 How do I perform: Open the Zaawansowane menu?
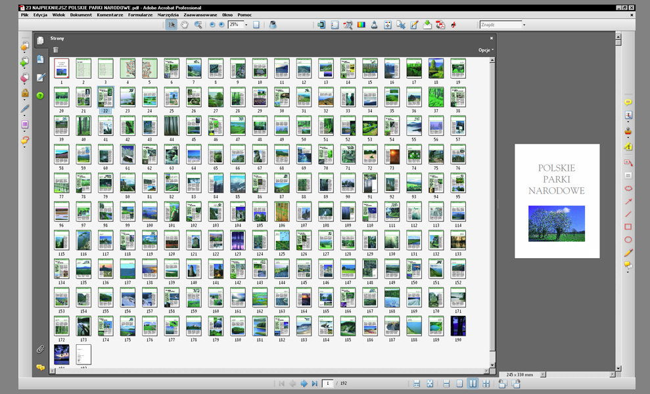pyautogui.click(x=200, y=15)
